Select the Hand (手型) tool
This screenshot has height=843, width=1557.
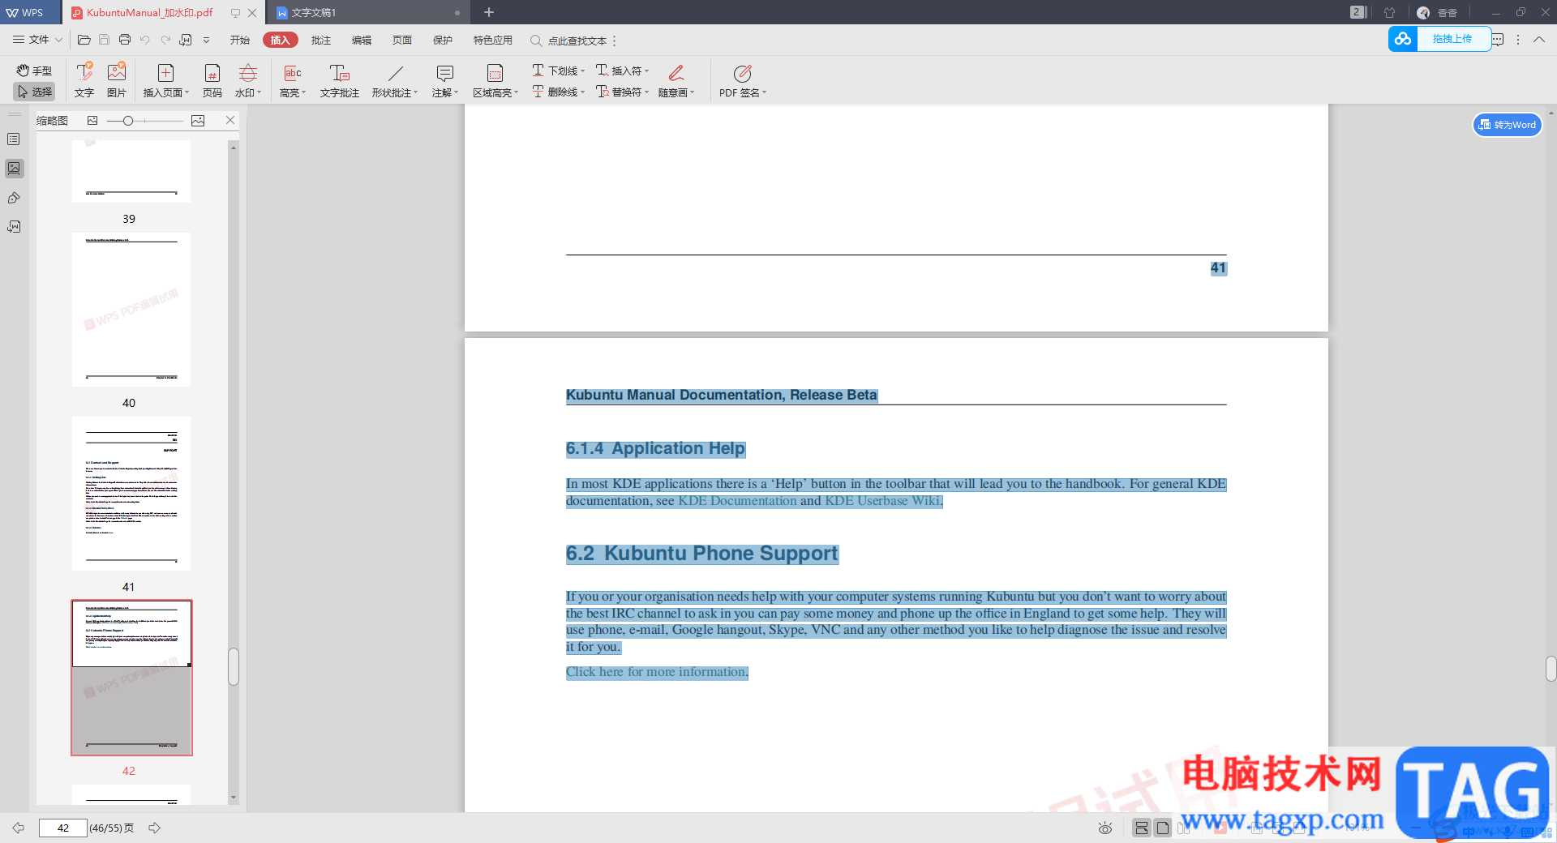34,71
